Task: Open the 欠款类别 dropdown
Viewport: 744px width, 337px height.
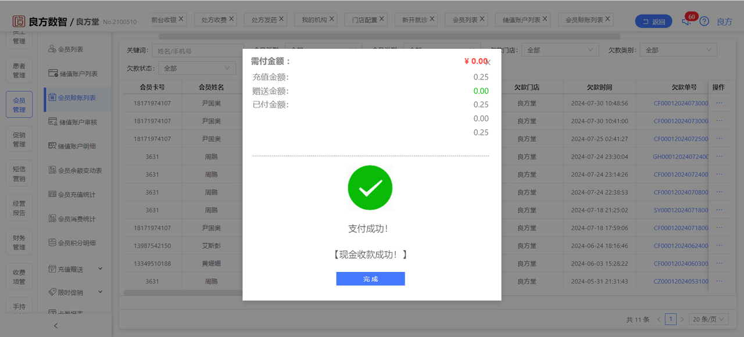Action: click(x=678, y=50)
